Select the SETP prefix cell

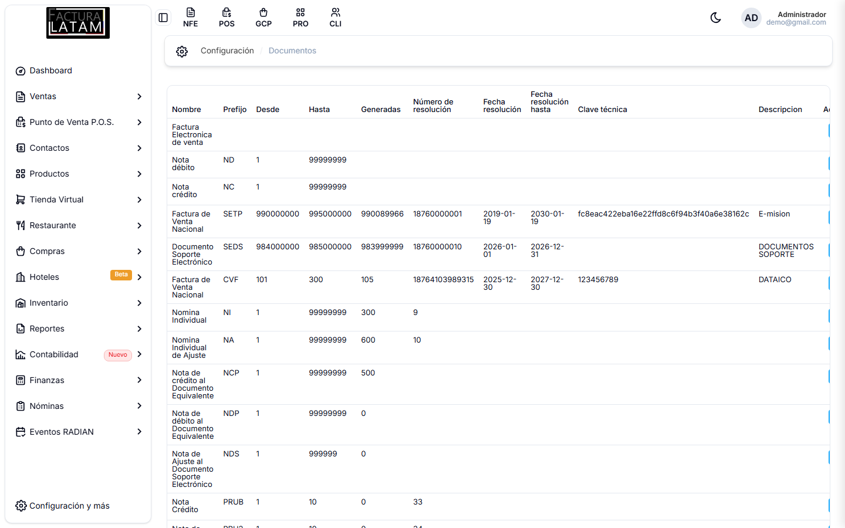(x=233, y=214)
